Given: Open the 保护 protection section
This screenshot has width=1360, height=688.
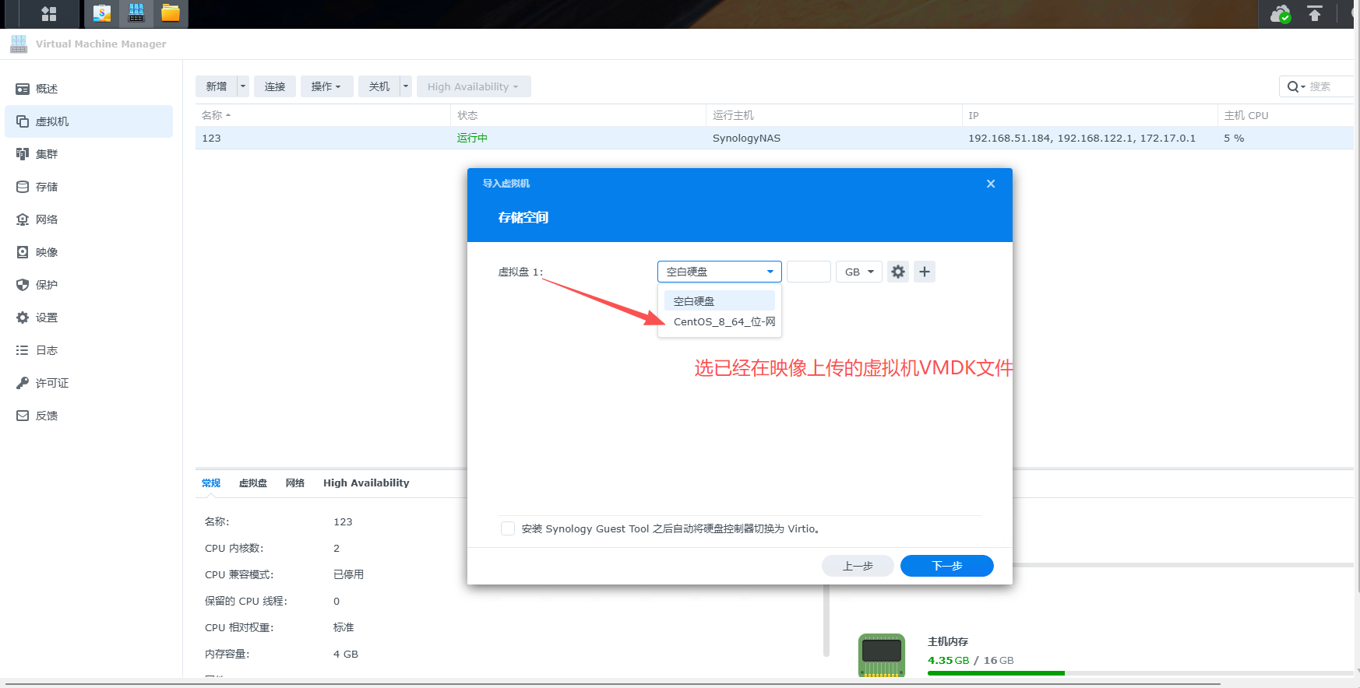Looking at the screenshot, I should 89,285.
